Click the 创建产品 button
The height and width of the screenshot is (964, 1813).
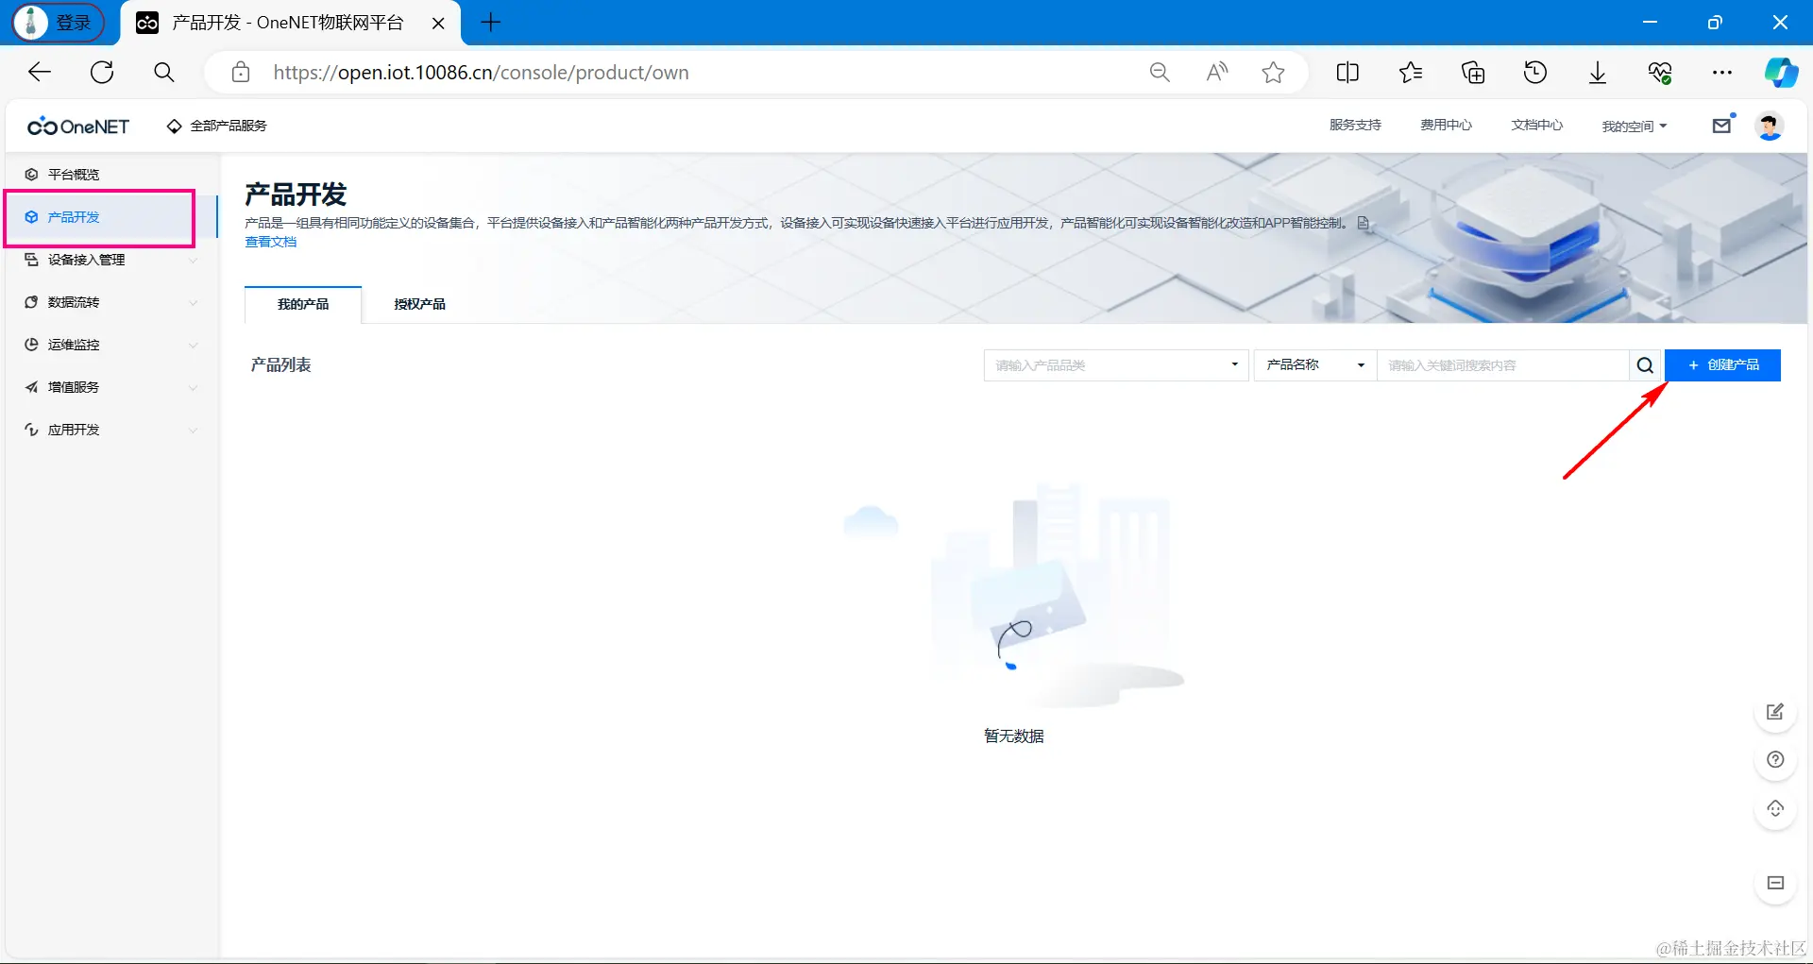click(1722, 365)
